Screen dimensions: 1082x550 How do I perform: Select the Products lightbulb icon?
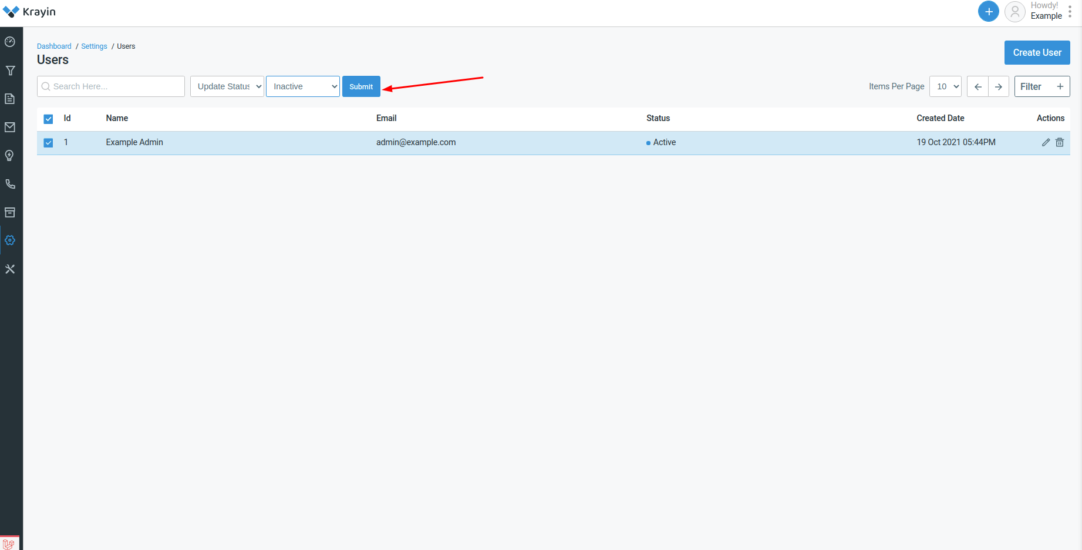coord(10,155)
